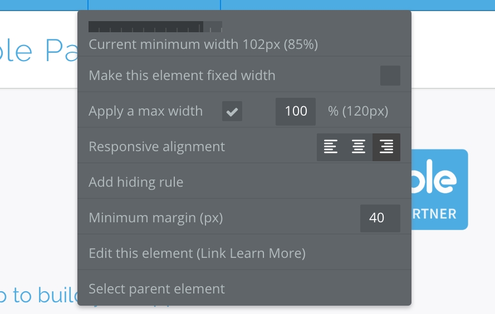The height and width of the screenshot is (314, 495).
Task: Set responsive alignment to center
Action: click(x=359, y=147)
